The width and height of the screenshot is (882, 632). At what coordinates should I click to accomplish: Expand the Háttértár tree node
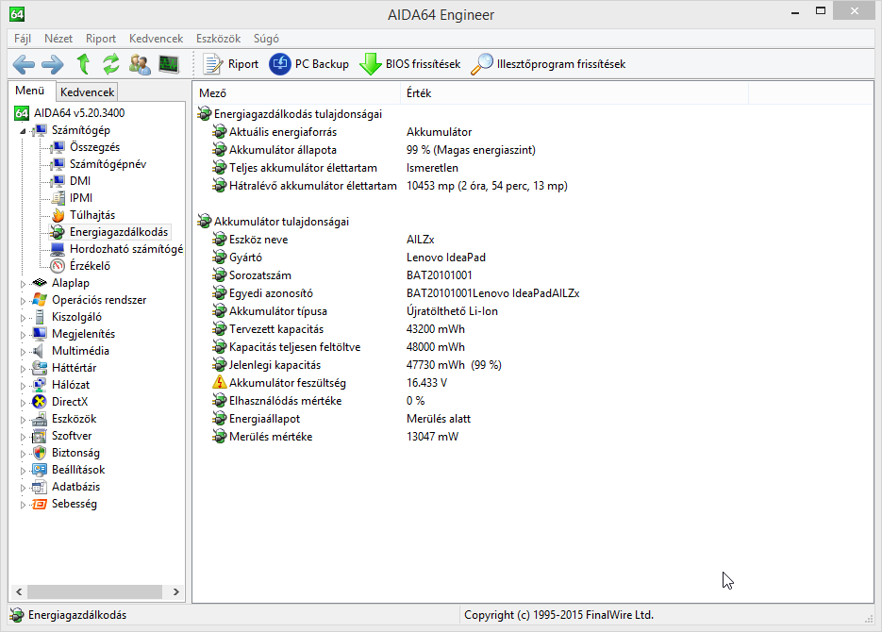tap(23, 369)
